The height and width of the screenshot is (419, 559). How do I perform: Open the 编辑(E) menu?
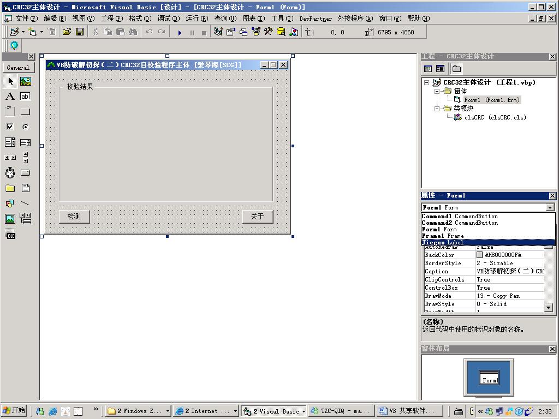pos(55,19)
